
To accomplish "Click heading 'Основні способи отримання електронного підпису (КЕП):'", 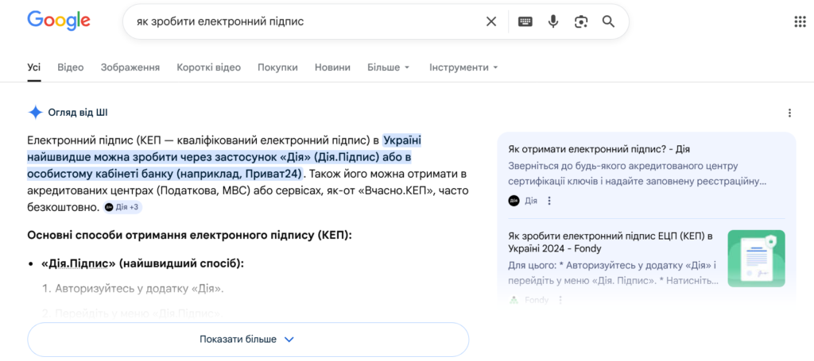I will tap(189, 235).
